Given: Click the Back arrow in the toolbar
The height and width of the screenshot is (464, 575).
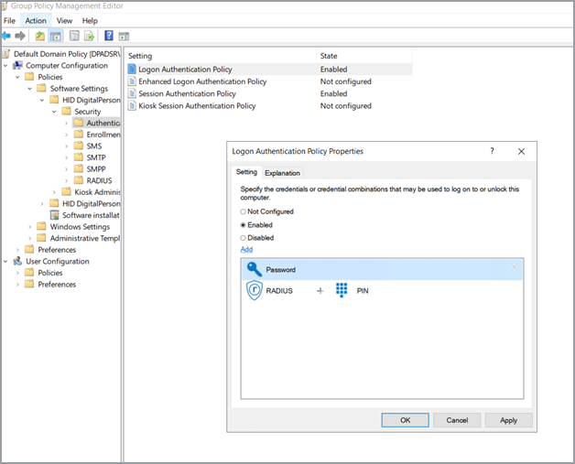Looking at the screenshot, I should point(7,37).
